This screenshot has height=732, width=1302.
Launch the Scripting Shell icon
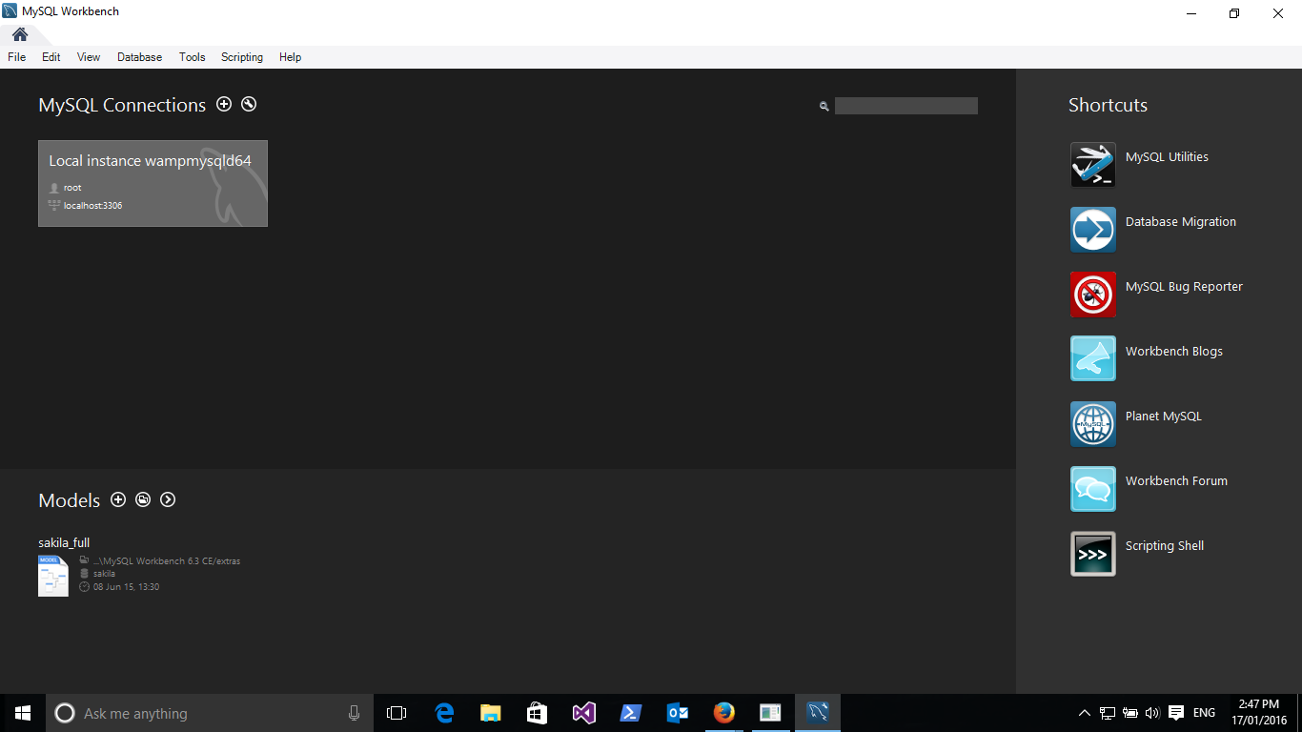1092,554
